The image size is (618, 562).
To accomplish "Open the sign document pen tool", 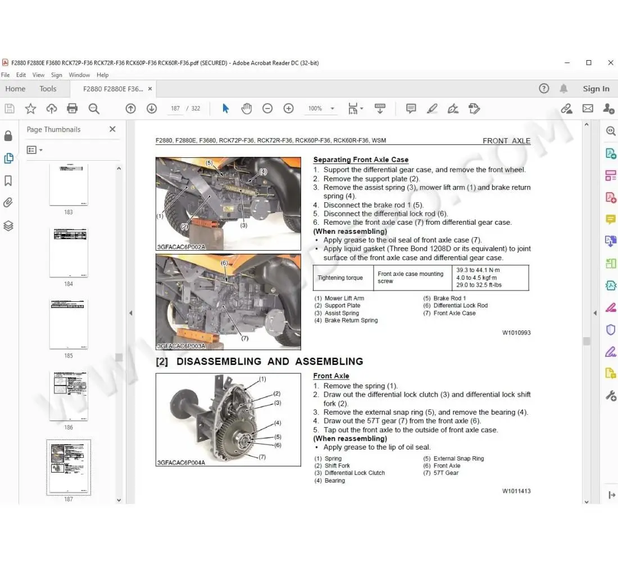I will (x=453, y=108).
